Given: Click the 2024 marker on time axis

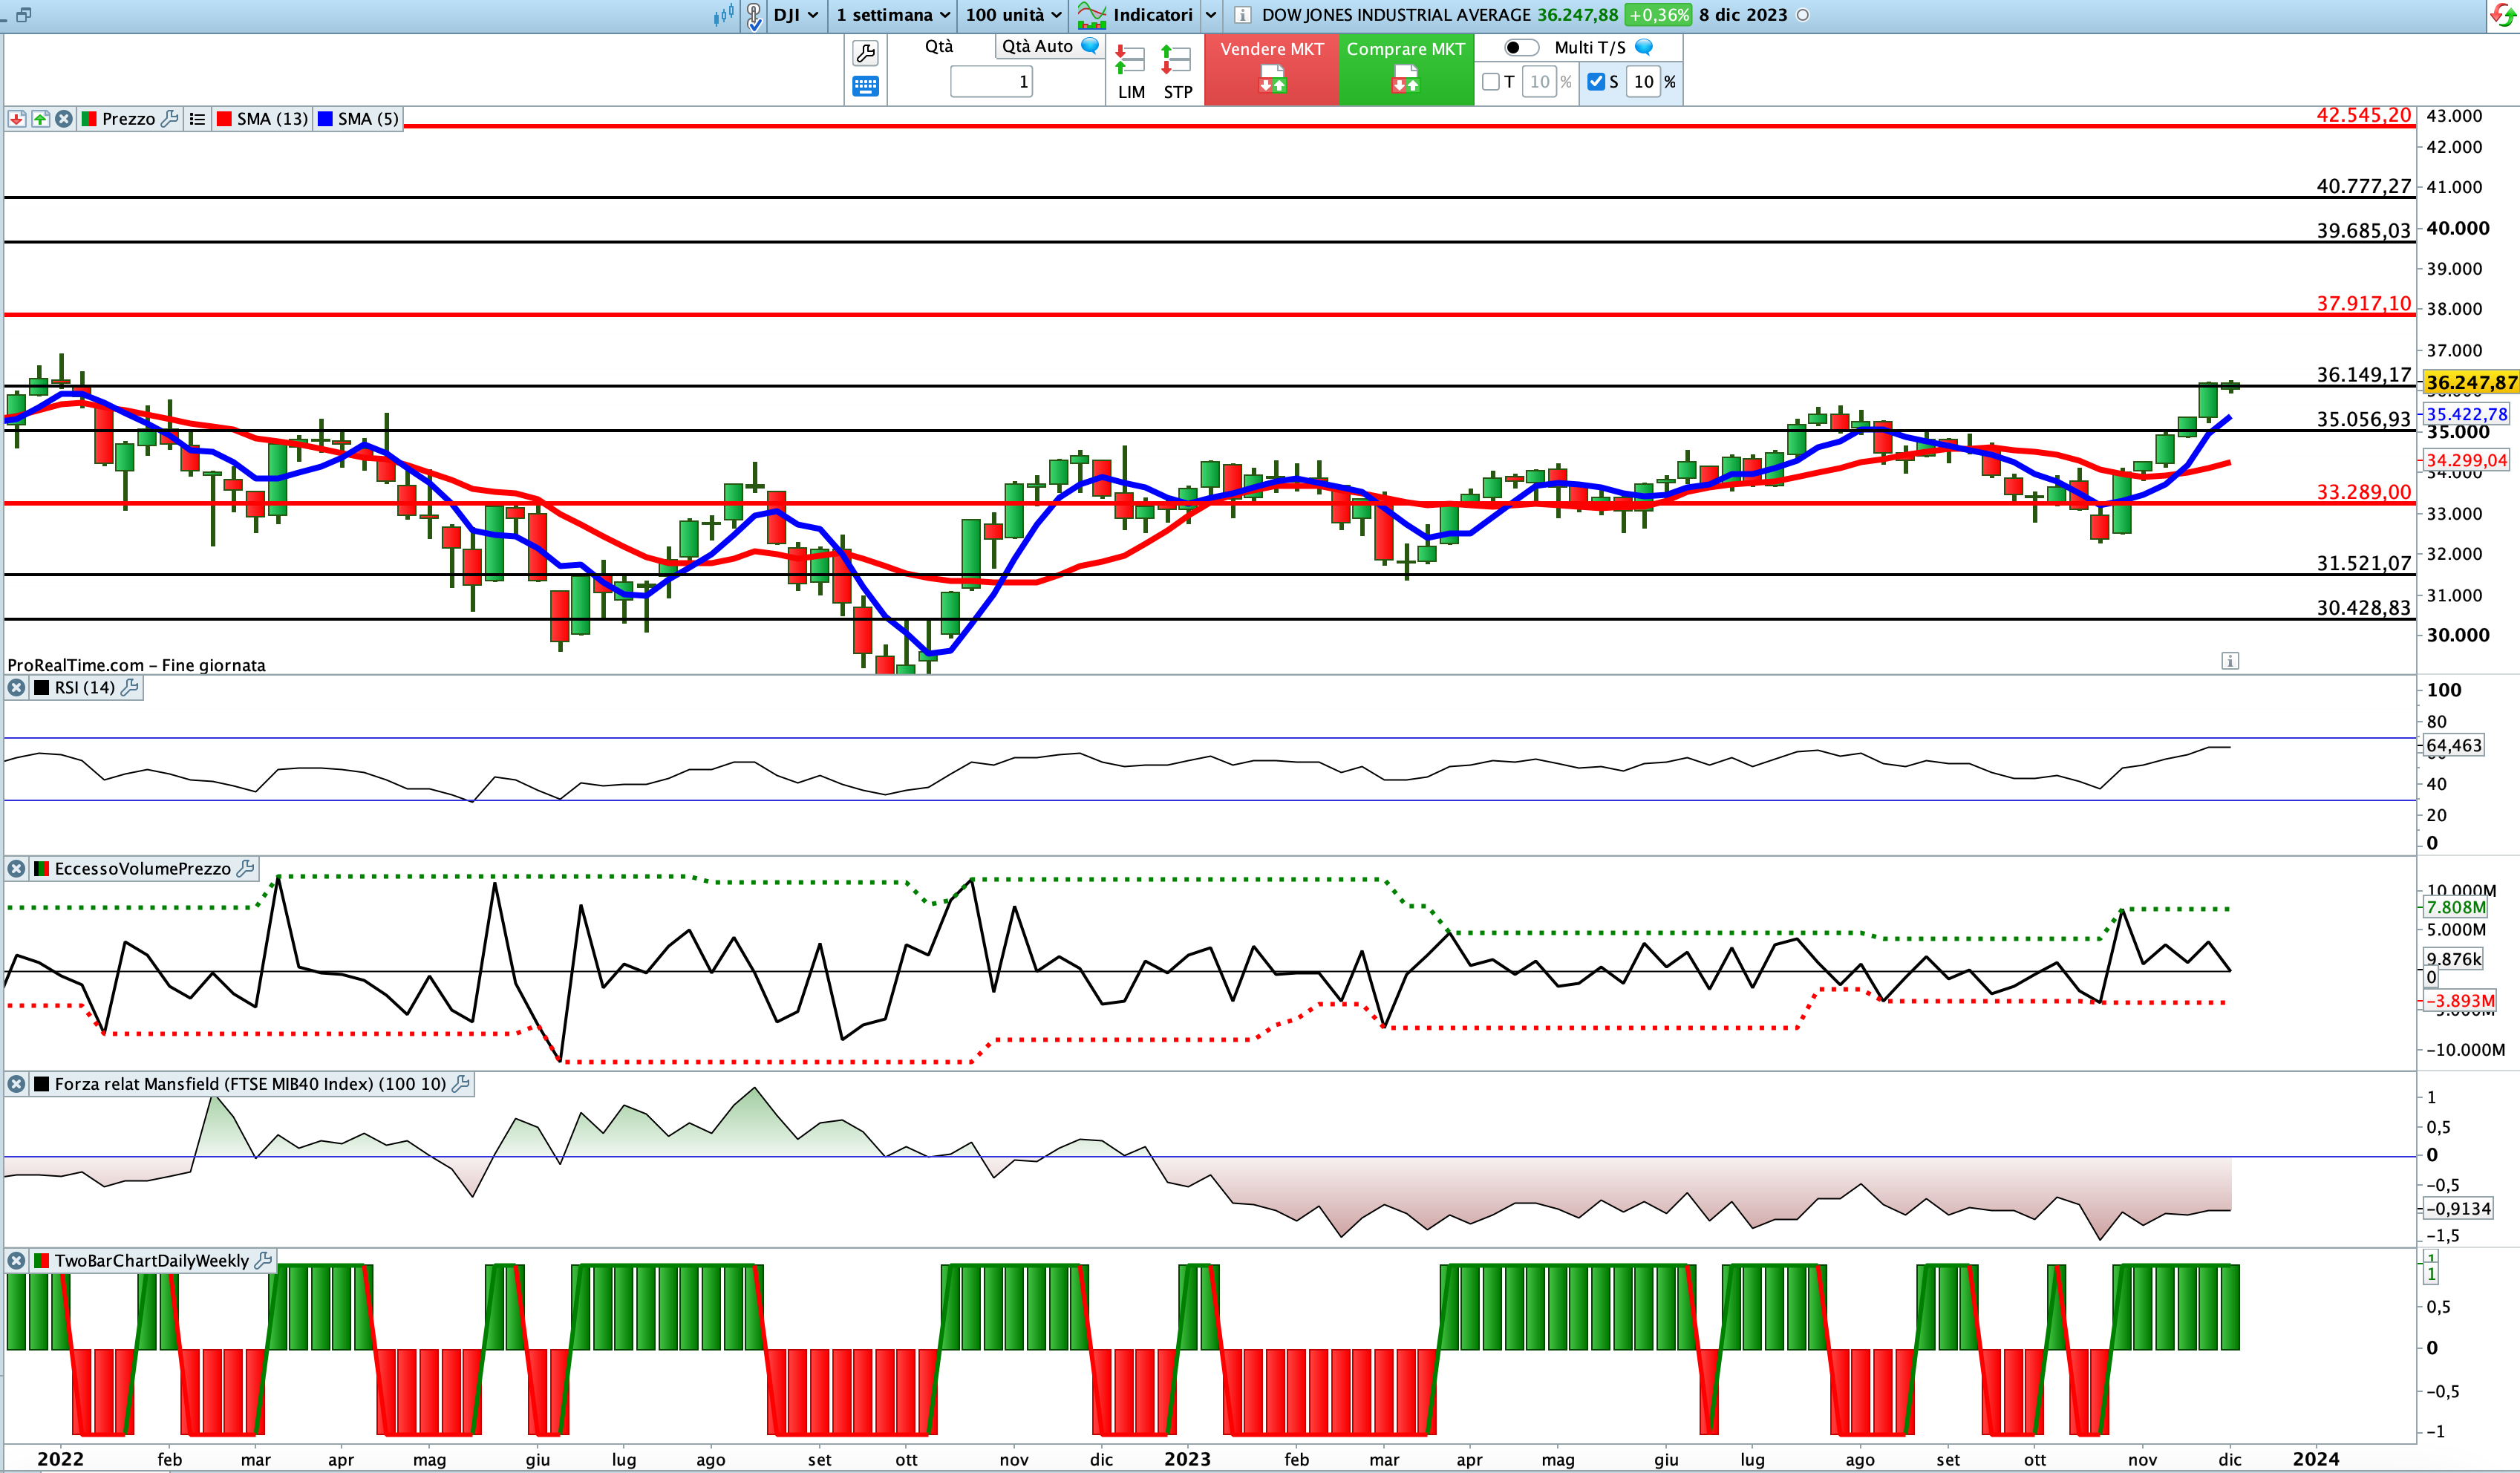Looking at the screenshot, I should pyautogui.click(x=2316, y=1459).
